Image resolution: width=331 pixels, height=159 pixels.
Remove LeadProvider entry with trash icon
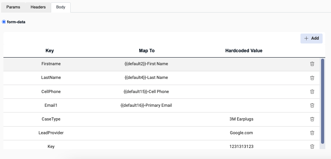(x=312, y=133)
